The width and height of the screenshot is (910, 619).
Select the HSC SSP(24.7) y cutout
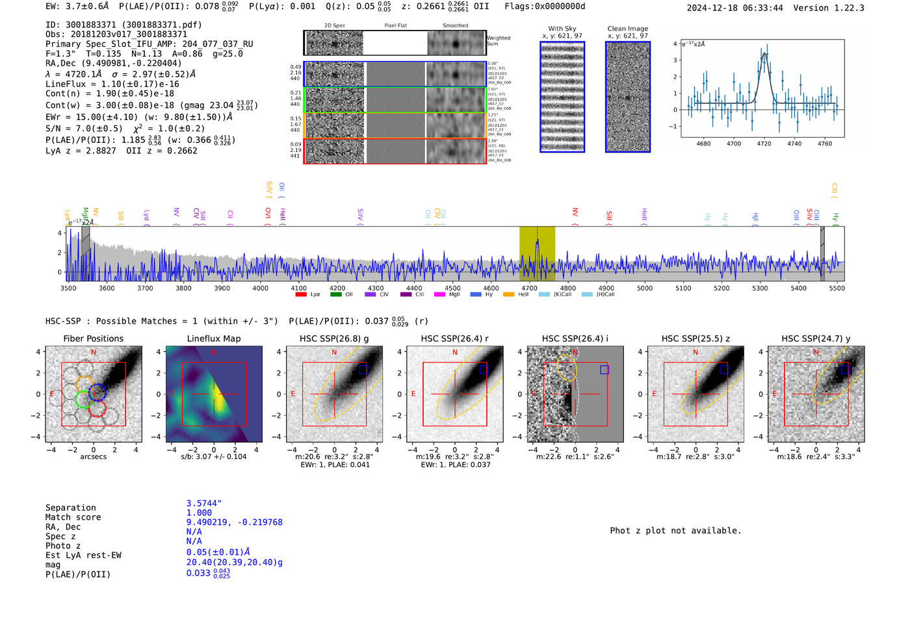(816, 394)
